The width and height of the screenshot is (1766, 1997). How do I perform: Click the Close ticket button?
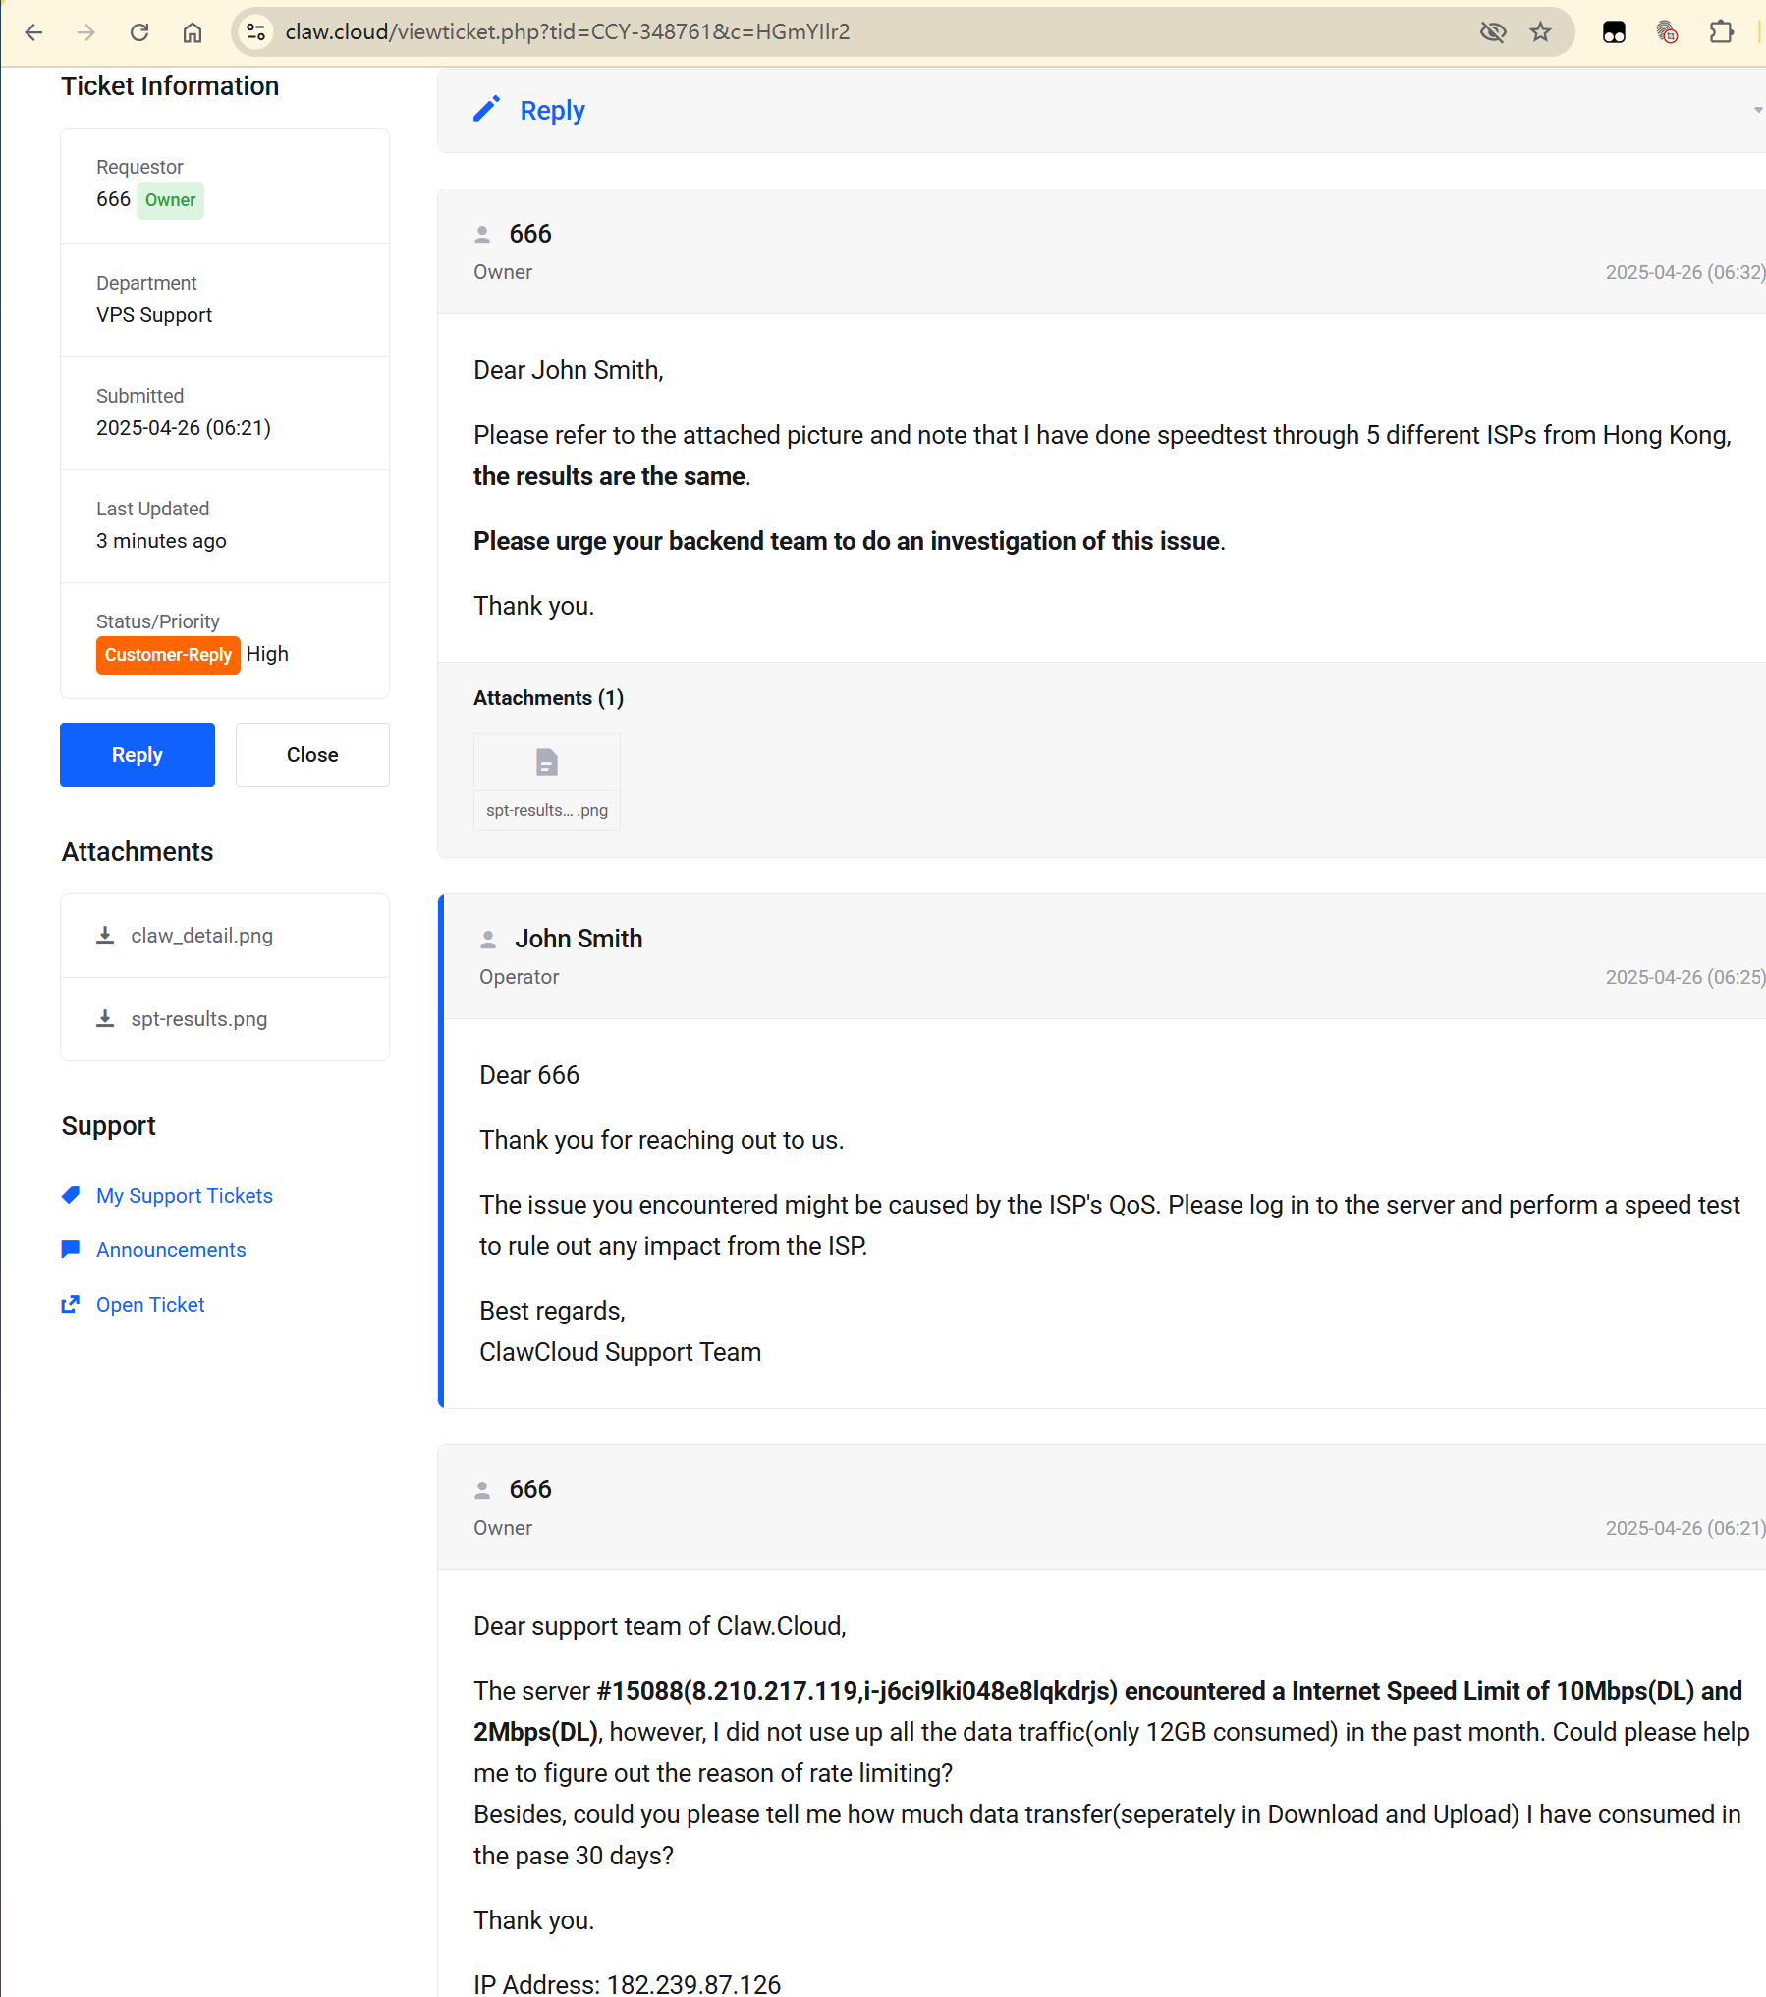click(311, 754)
